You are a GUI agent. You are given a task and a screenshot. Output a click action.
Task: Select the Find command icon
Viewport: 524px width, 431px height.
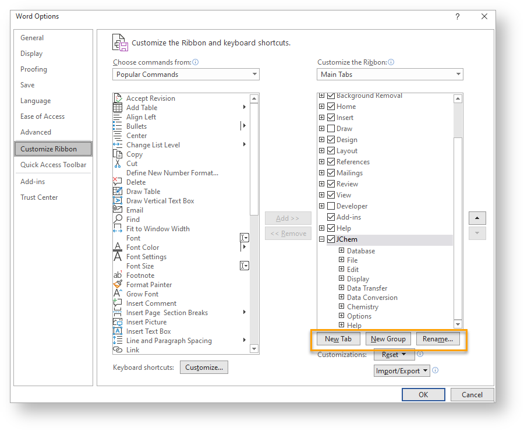[119, 219]
